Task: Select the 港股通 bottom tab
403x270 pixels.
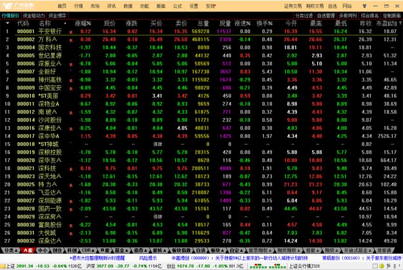Action: (x=384, y=250)
